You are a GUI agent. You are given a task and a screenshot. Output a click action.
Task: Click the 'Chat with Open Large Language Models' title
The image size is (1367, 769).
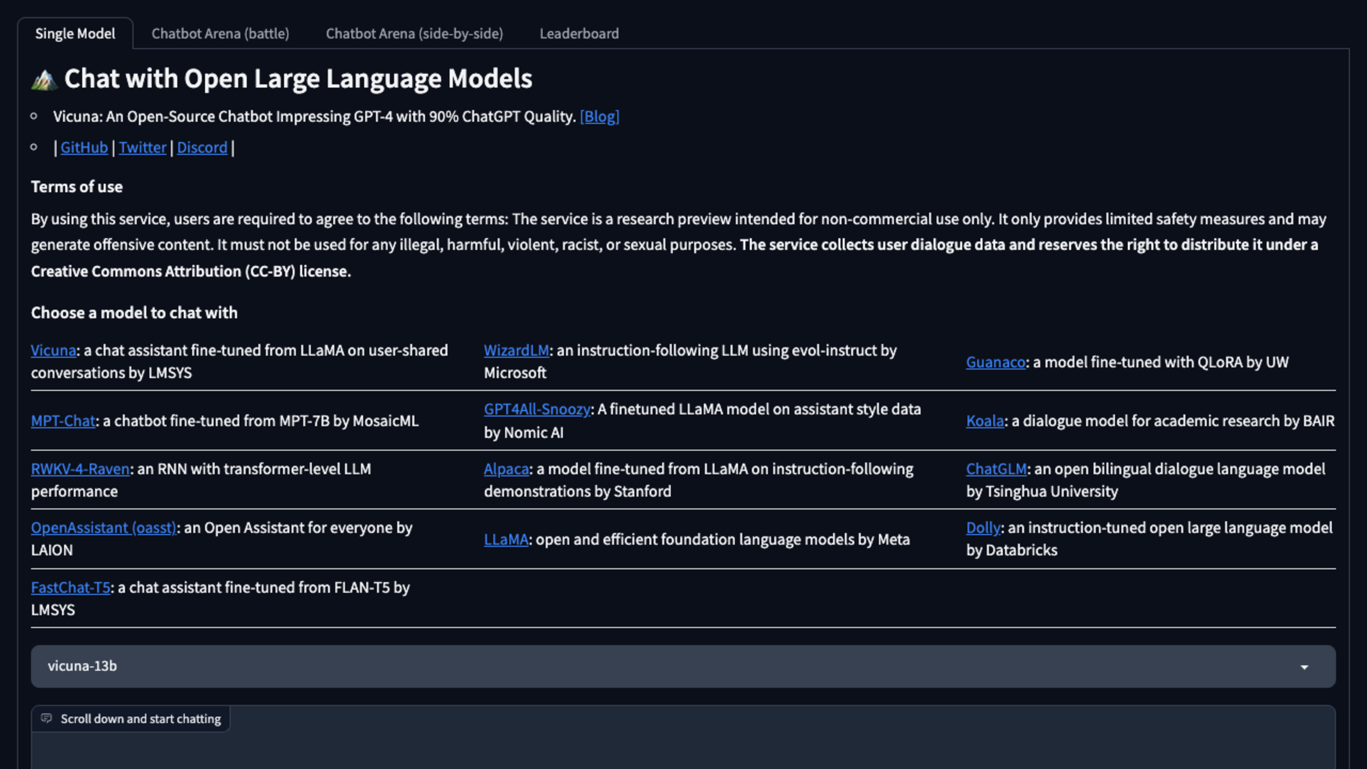(x=298, y=79)
